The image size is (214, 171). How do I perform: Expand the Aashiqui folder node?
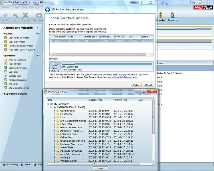click(54, 157)
